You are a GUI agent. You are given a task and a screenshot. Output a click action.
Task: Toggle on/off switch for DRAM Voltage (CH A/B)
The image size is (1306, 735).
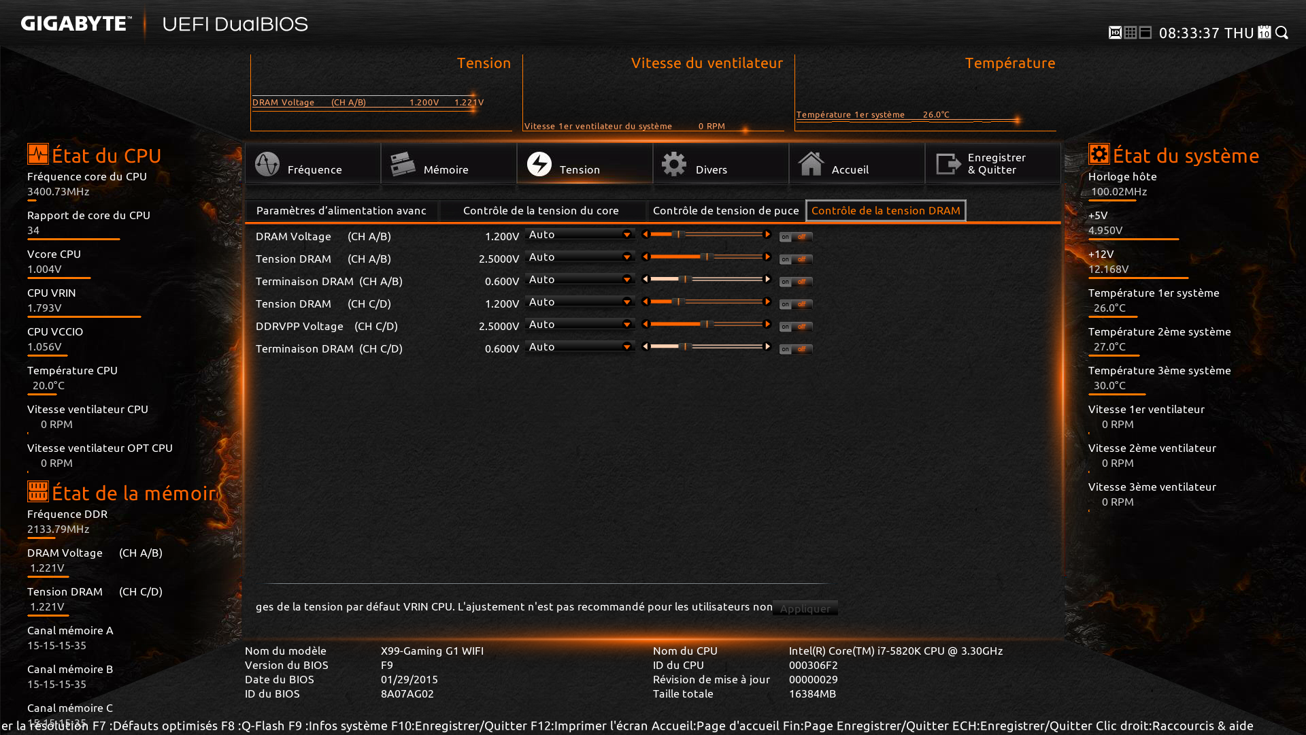click(x=796, y=237)
